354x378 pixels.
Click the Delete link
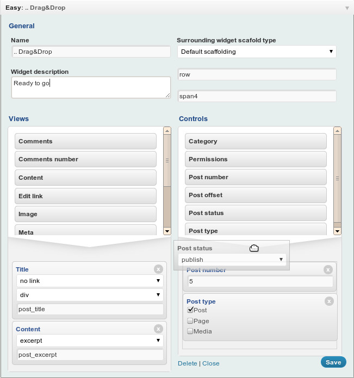pyautogui.click(x=187, y=363)
